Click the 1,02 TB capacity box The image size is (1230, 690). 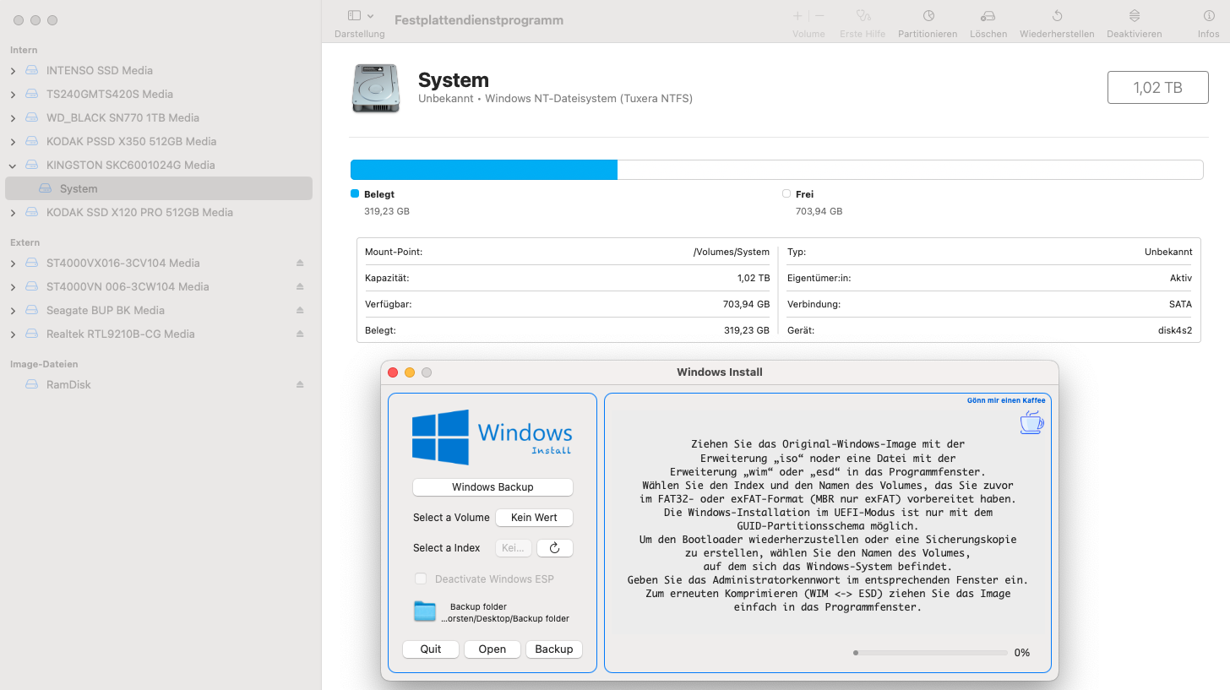[1157, 88]
